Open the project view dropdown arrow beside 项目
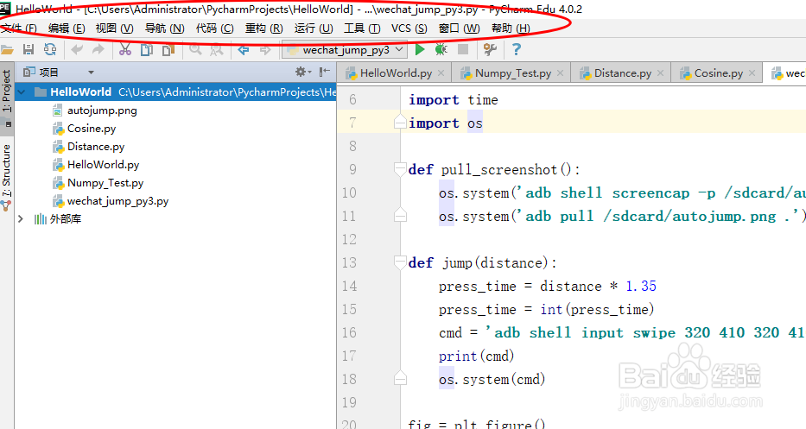Image resolution: width=806 pixels, height=429 pixels. [x=91, y=73]
